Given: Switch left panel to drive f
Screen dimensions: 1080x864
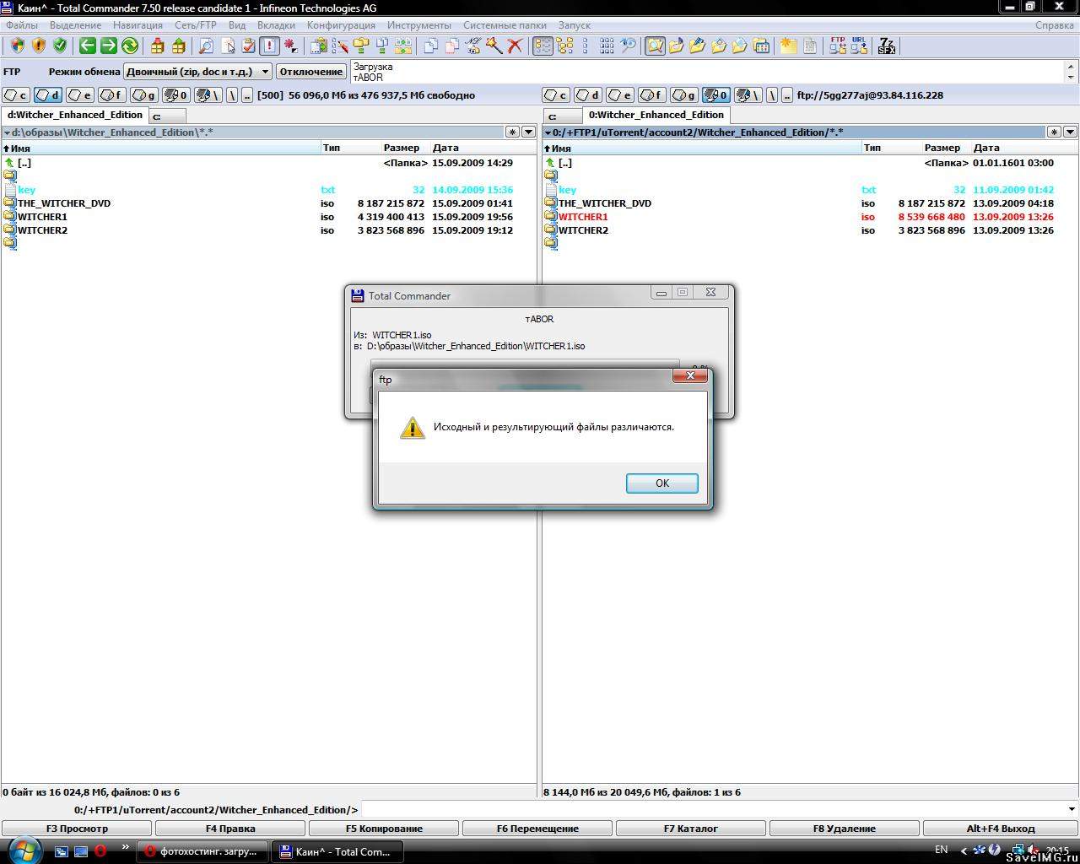Looking at the screenshot, I should 113,95.
